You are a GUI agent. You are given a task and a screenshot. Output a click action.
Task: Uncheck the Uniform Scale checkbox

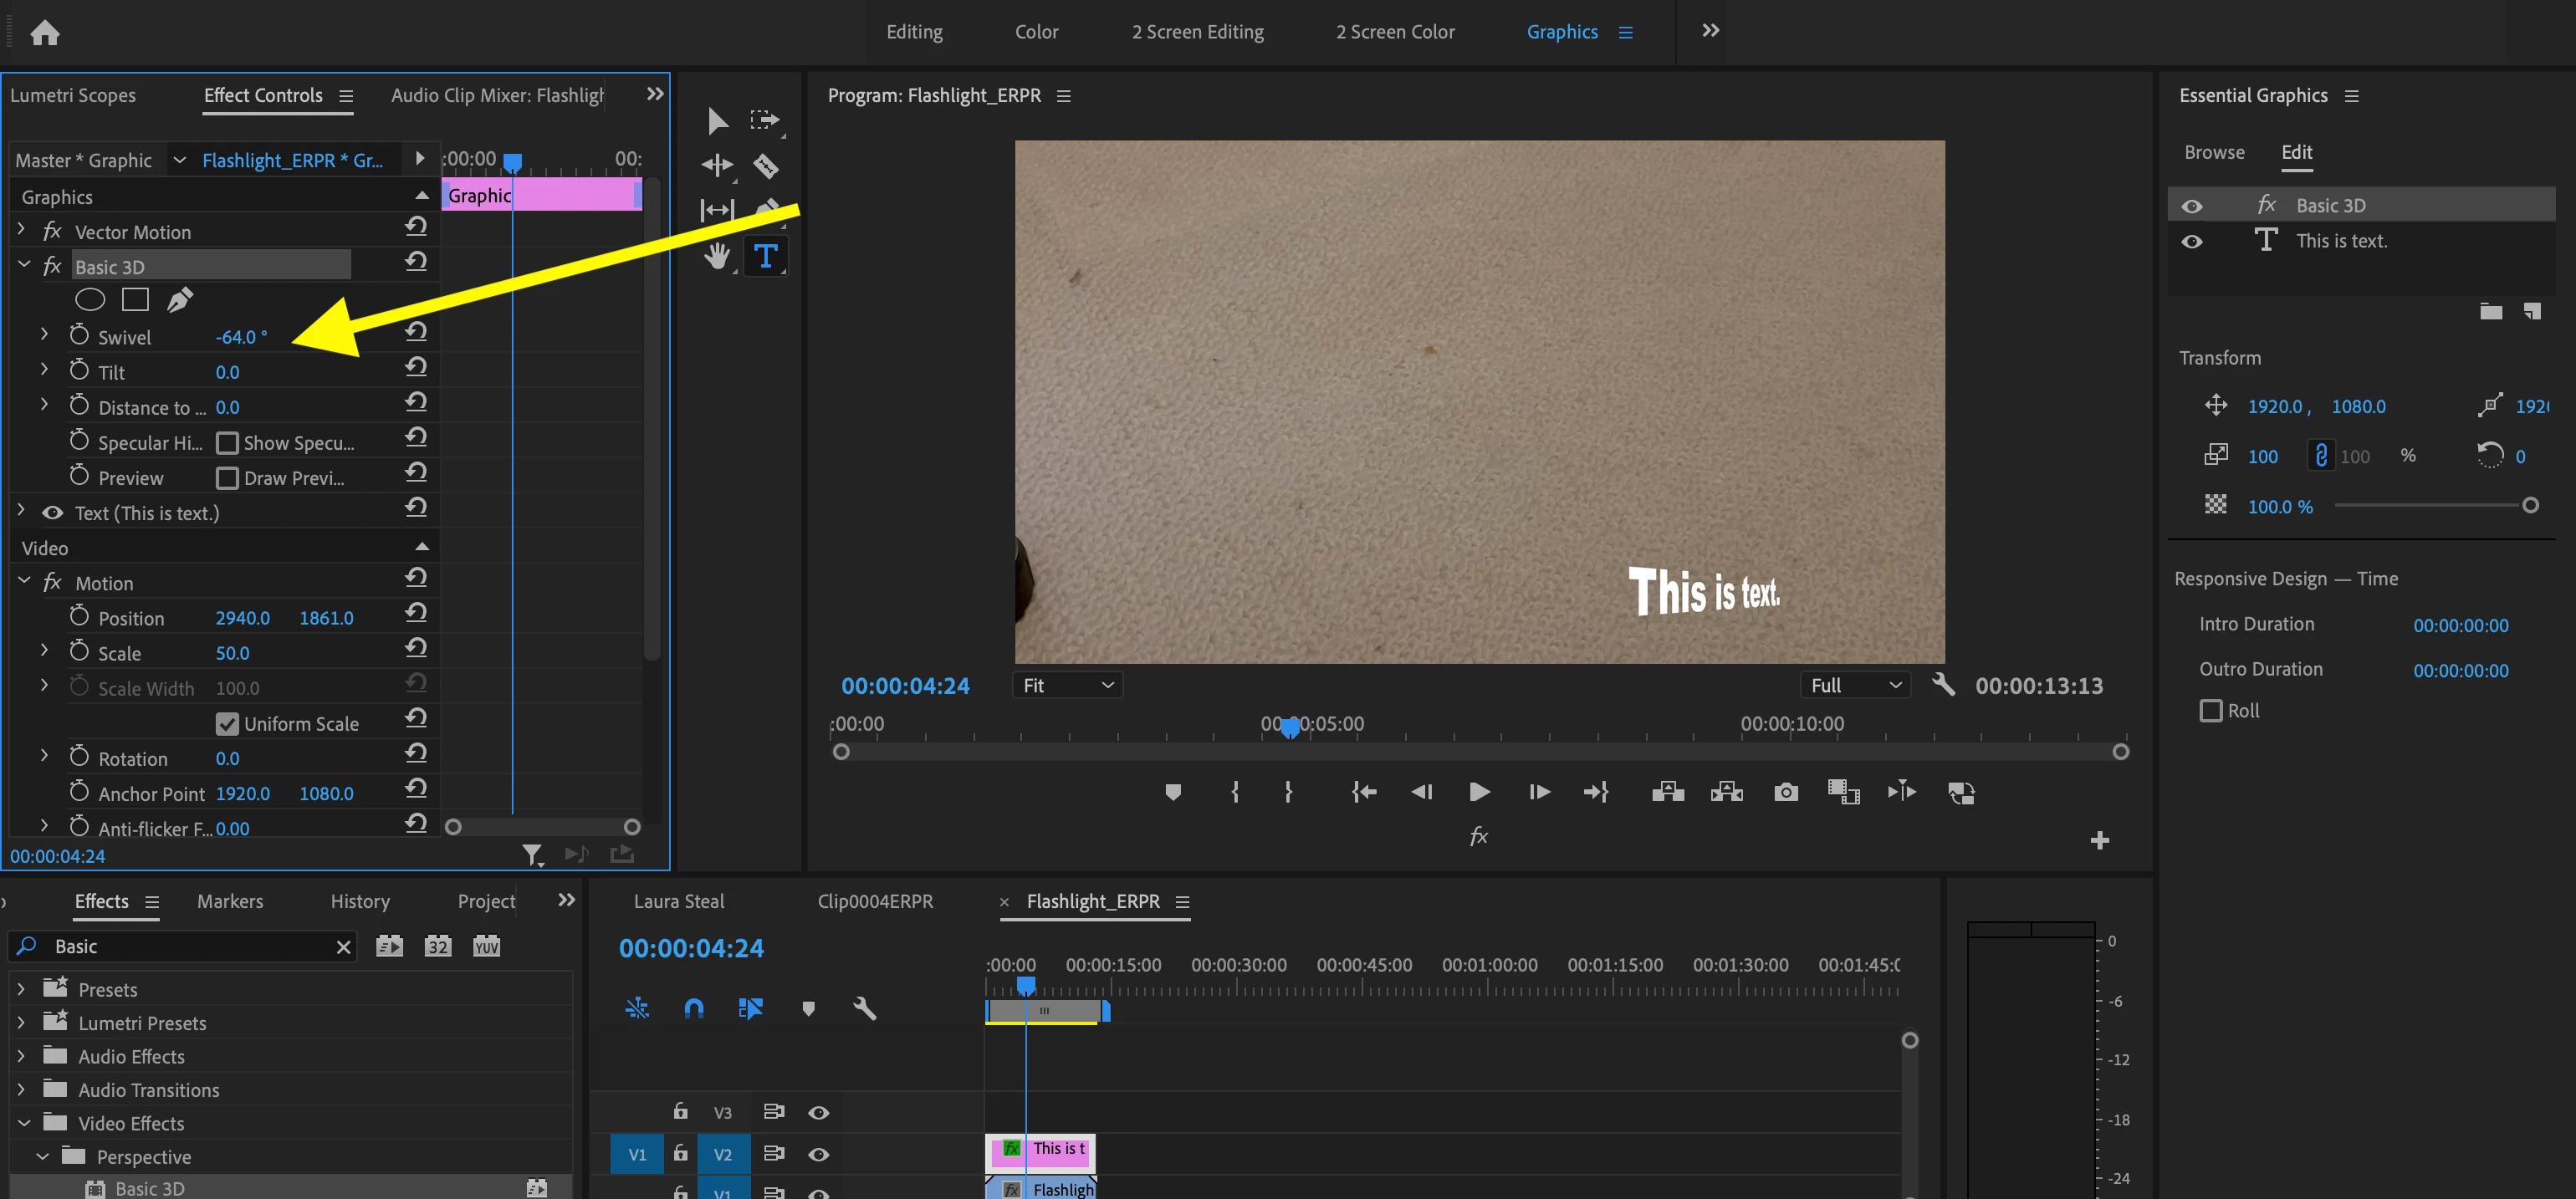[x=228, y=723]
